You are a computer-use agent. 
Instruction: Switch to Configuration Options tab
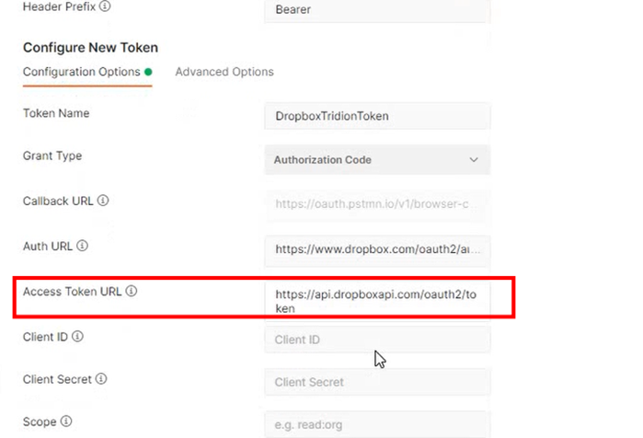[x=87, y=72]
